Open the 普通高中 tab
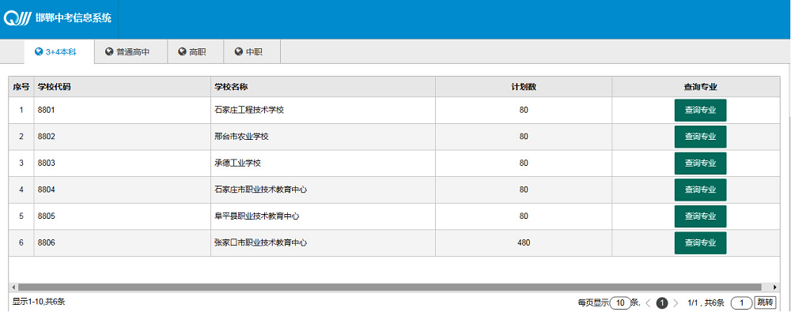This screenshot has width=791, height=312. click(131, 52)
